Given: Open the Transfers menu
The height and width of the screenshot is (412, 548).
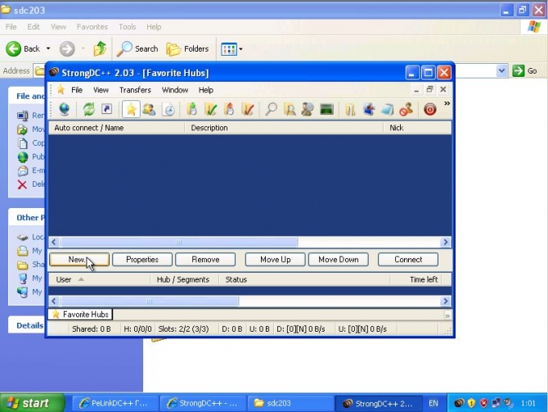Looking at the screenshot, I should tap(135, 90).
